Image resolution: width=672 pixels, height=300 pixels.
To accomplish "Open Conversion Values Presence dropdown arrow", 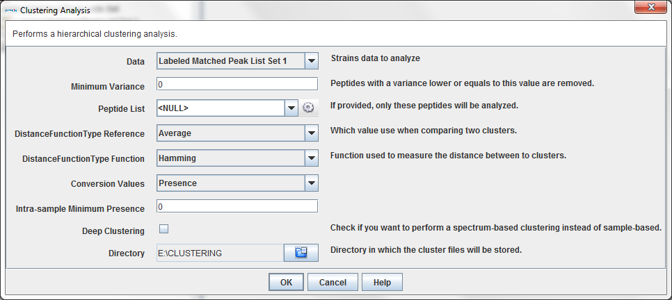I will pos(312,183).
